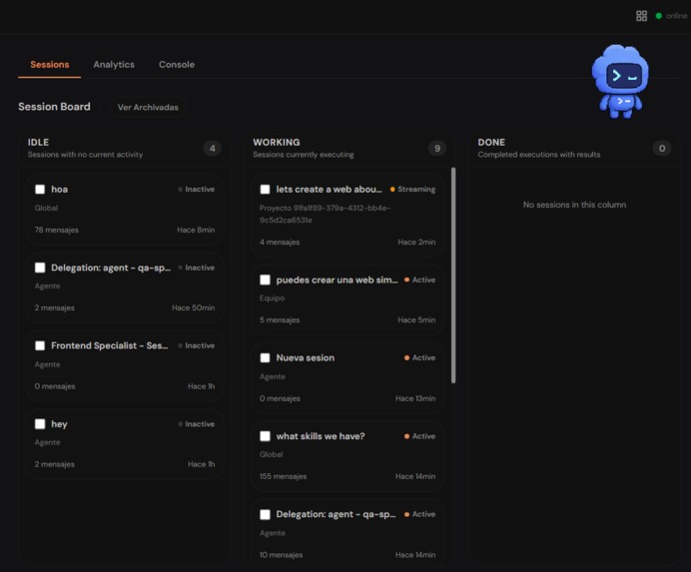Check 'lets create a web abou...' checkbox
This screenshot has height=572, width=691.
(265, 189)
